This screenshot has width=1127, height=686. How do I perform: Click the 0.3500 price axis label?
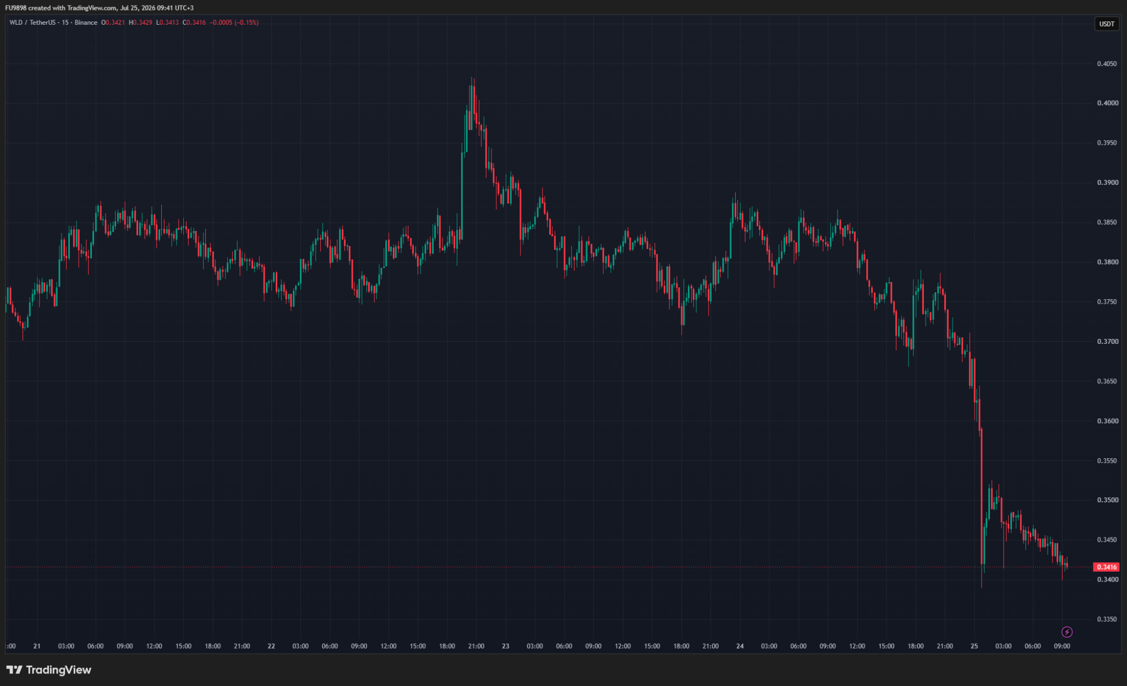1107,500
